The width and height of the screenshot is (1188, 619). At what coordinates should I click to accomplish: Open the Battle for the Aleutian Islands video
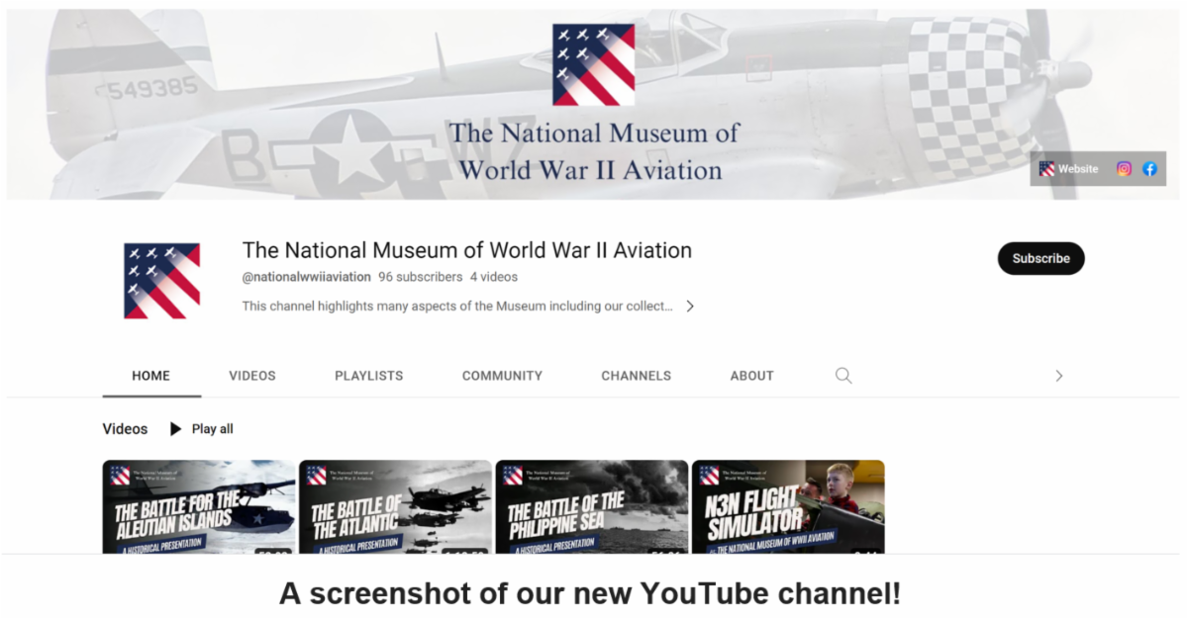coord(199,507)
